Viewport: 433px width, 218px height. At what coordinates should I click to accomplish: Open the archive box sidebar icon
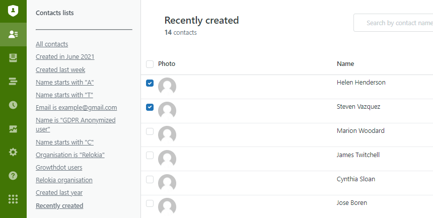click(13, 58)
